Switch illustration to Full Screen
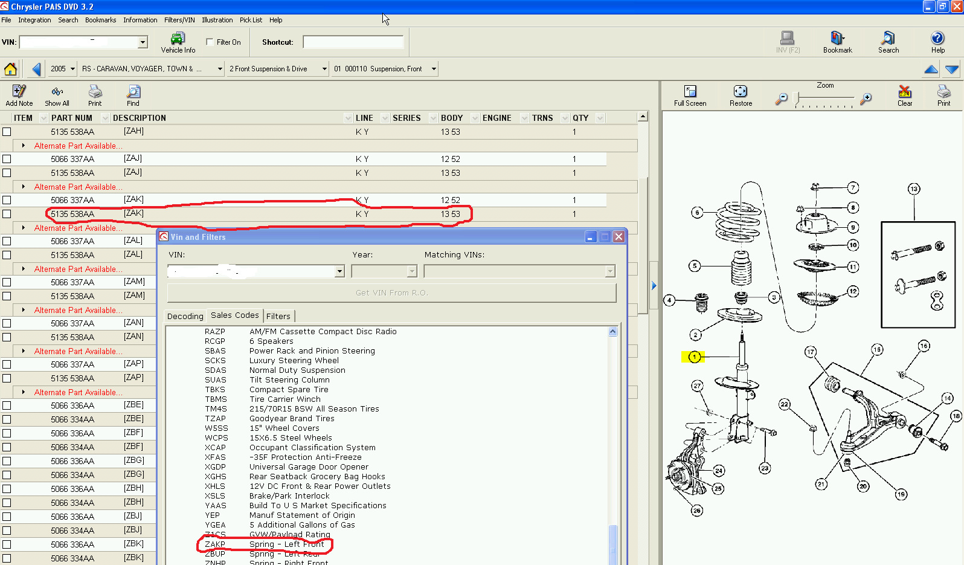This screenshot has width=964, height=565. (x=690, y=95)
